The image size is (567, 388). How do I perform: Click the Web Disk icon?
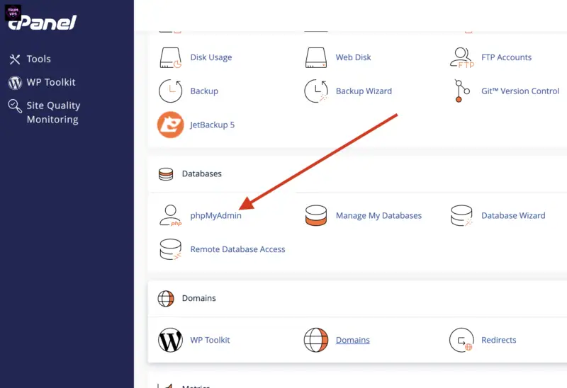point(316,57)
